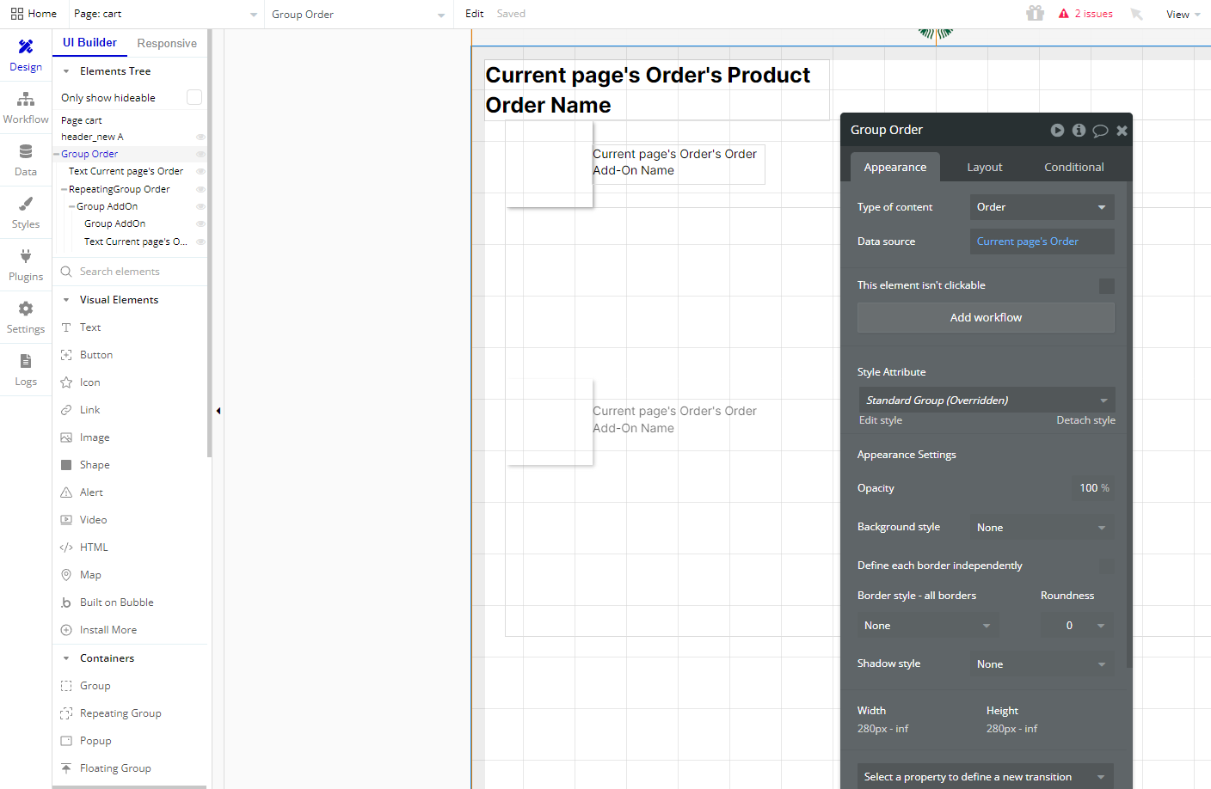Switch to the Responsive tab
This screenshot has width=1211, height=789.
coord(167,43)
